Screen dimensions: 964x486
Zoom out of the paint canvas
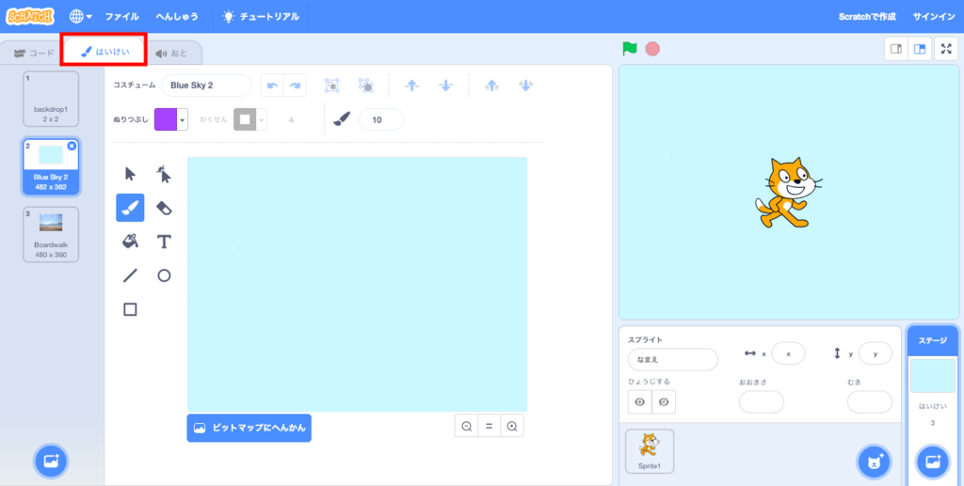[x=467, y=426]
